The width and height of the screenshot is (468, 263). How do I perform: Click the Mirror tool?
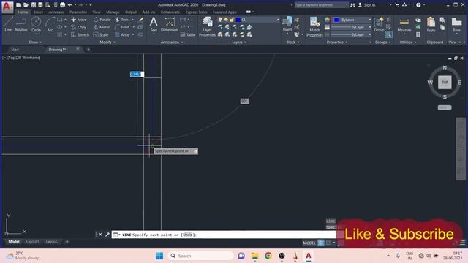[x=102, y=27]
